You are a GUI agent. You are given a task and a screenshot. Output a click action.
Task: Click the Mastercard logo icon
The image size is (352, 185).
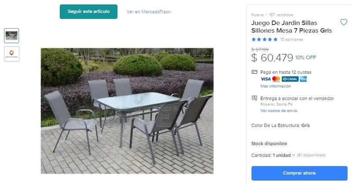point(276,79)
